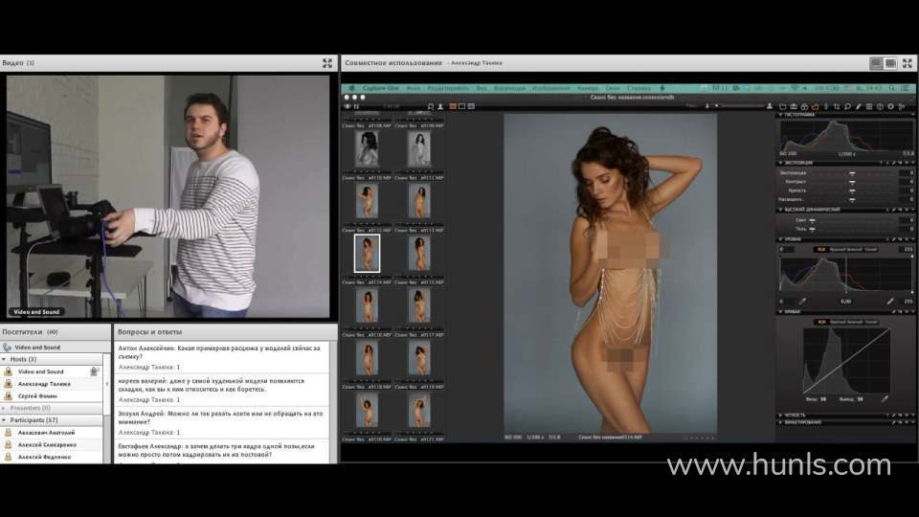
Task: Open the Вид menu
Action: pyautogui.click(x=482, y=88)
